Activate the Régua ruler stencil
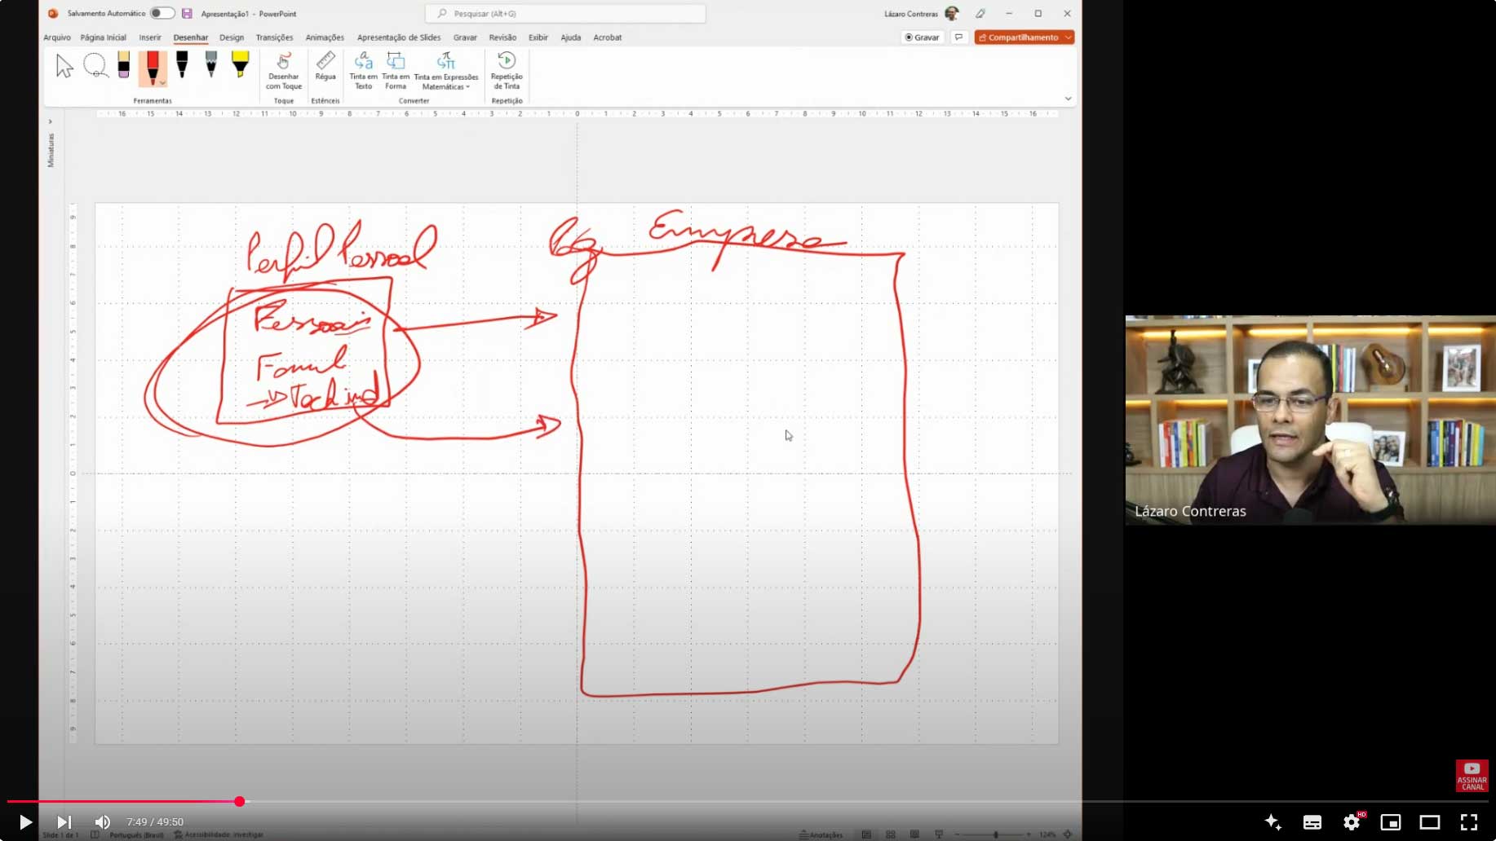This screenshot has width=1496, height=841. (x=325, y=66)
